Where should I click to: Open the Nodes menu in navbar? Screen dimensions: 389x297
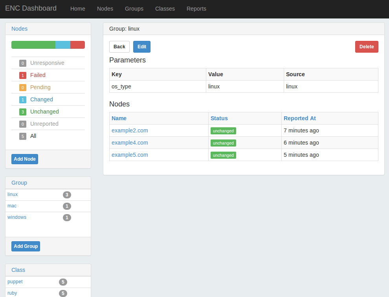[105, 9]
